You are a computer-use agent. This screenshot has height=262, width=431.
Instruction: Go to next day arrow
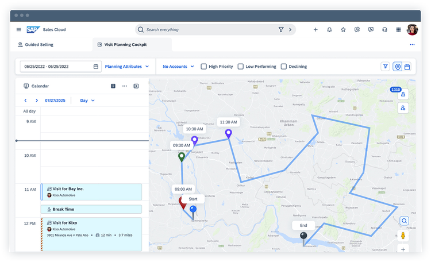coord(37,101)
